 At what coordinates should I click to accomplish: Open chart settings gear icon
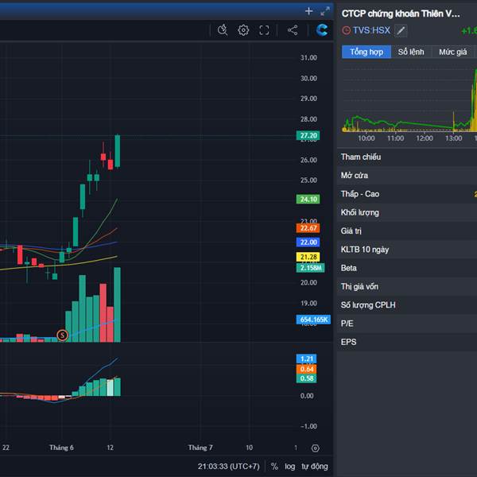pos(243,30)
